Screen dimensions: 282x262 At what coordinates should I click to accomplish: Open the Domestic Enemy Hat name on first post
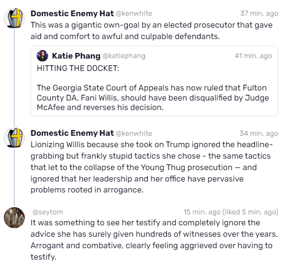pyautogui.click(x=72, y=13)
